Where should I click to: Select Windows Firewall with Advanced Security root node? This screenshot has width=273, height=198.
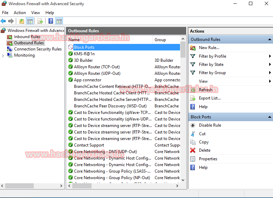[36, 31]
